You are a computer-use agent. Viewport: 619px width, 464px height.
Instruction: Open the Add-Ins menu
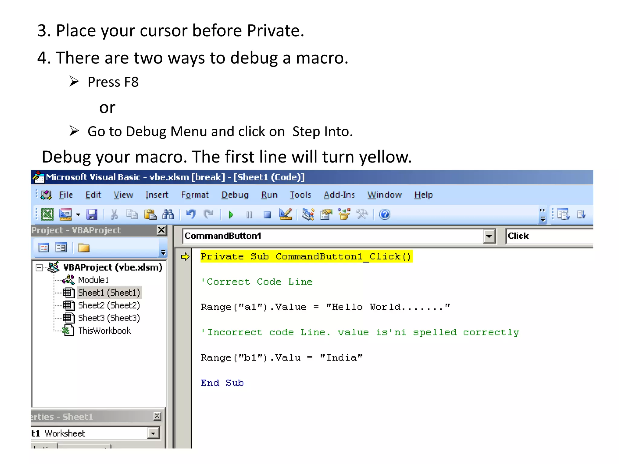339,195
